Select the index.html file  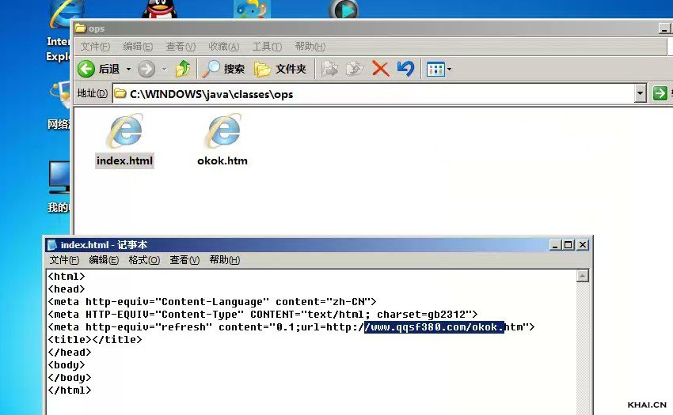124,140
